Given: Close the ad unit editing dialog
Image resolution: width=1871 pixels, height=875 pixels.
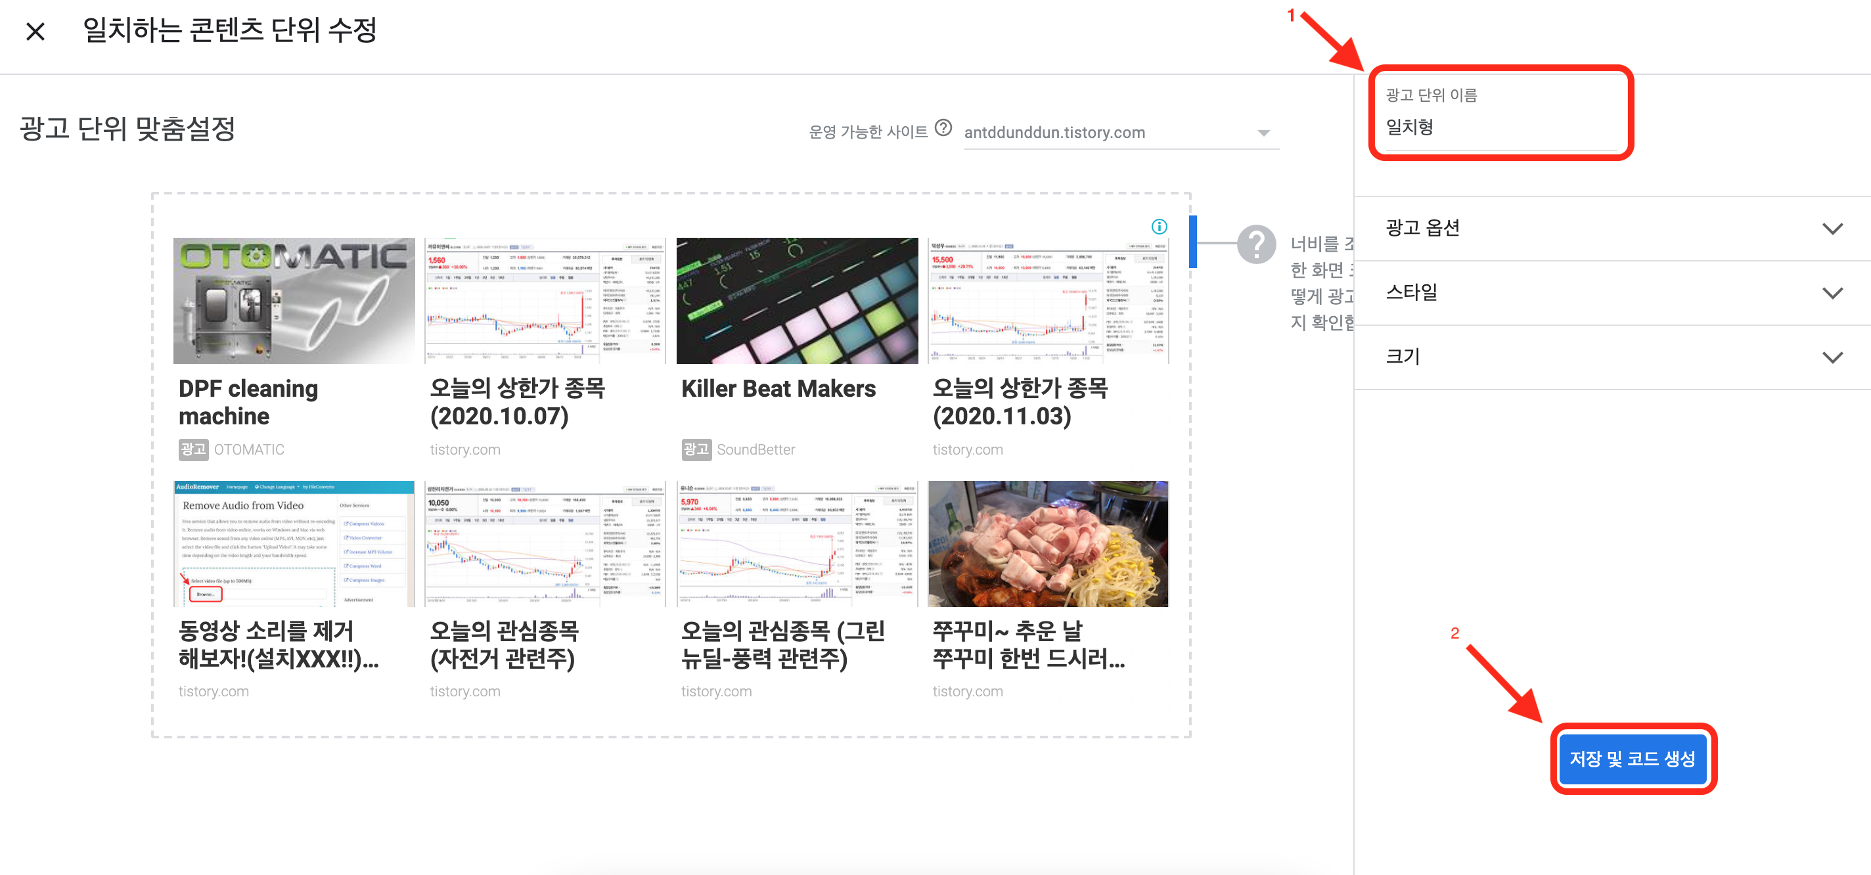Looking at the screenshot, I should tap(35, 32).
